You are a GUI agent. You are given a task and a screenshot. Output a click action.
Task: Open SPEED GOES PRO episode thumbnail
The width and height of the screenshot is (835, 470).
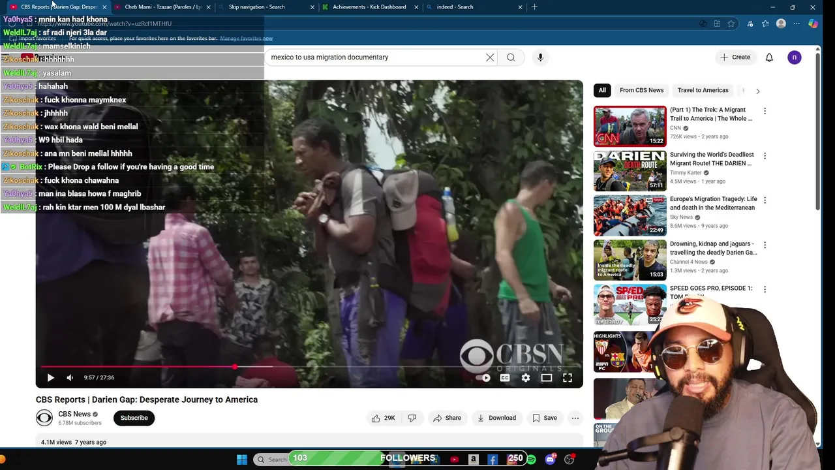pos(630,304)
